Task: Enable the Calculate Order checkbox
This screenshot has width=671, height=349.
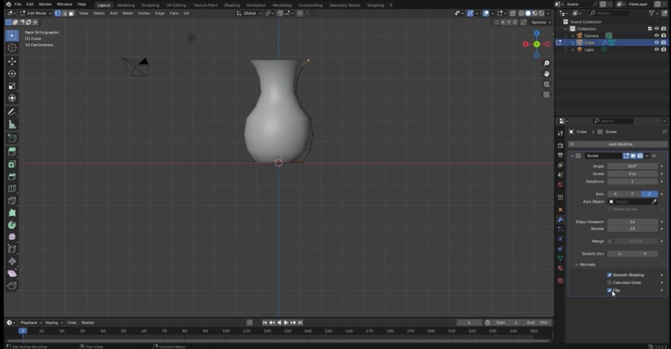Action: 609,283
